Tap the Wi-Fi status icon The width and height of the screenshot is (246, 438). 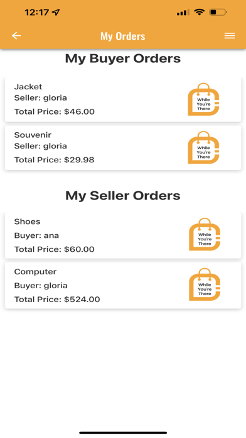[x=199, y=13]
